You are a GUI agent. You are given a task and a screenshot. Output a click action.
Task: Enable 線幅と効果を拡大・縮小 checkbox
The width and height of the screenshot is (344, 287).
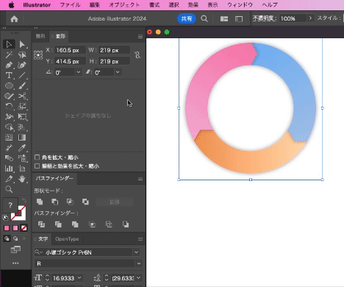pos(37,166)
